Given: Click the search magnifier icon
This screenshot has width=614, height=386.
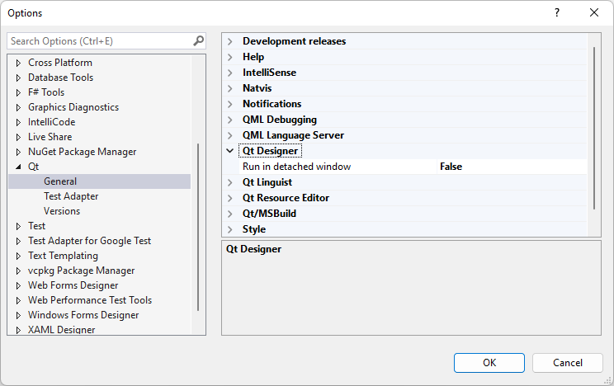Looking at the screenshot, I should tap(199, 40).
